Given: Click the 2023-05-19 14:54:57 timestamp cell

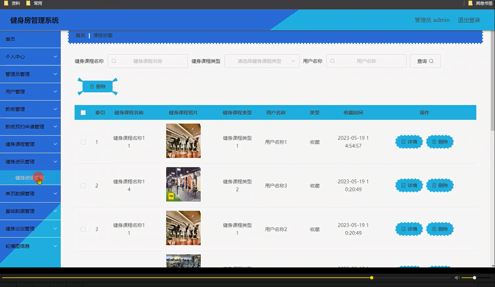Looking at the screenshot, I should point(353,142).
